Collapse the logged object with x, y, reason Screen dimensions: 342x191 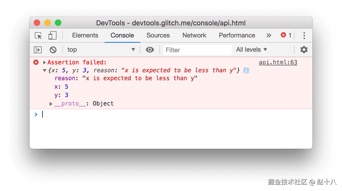pos(44,70)
